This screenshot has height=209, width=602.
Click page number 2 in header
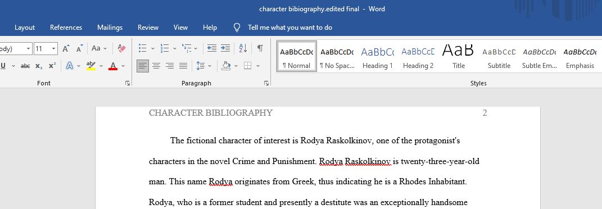pos(485,113)
